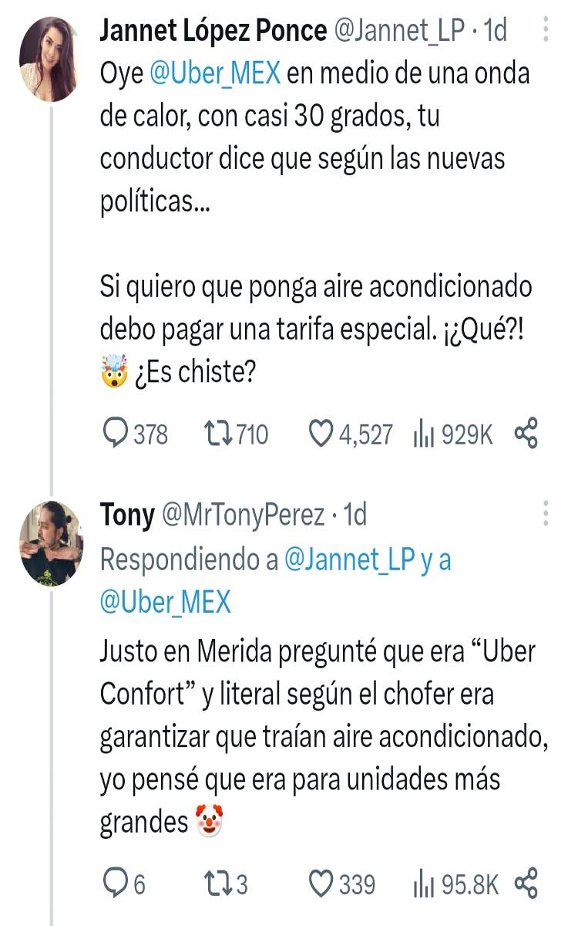Open more options for Jannet's tweet
This screenshot has width=578, height=926.
click(x=546, y=30)
